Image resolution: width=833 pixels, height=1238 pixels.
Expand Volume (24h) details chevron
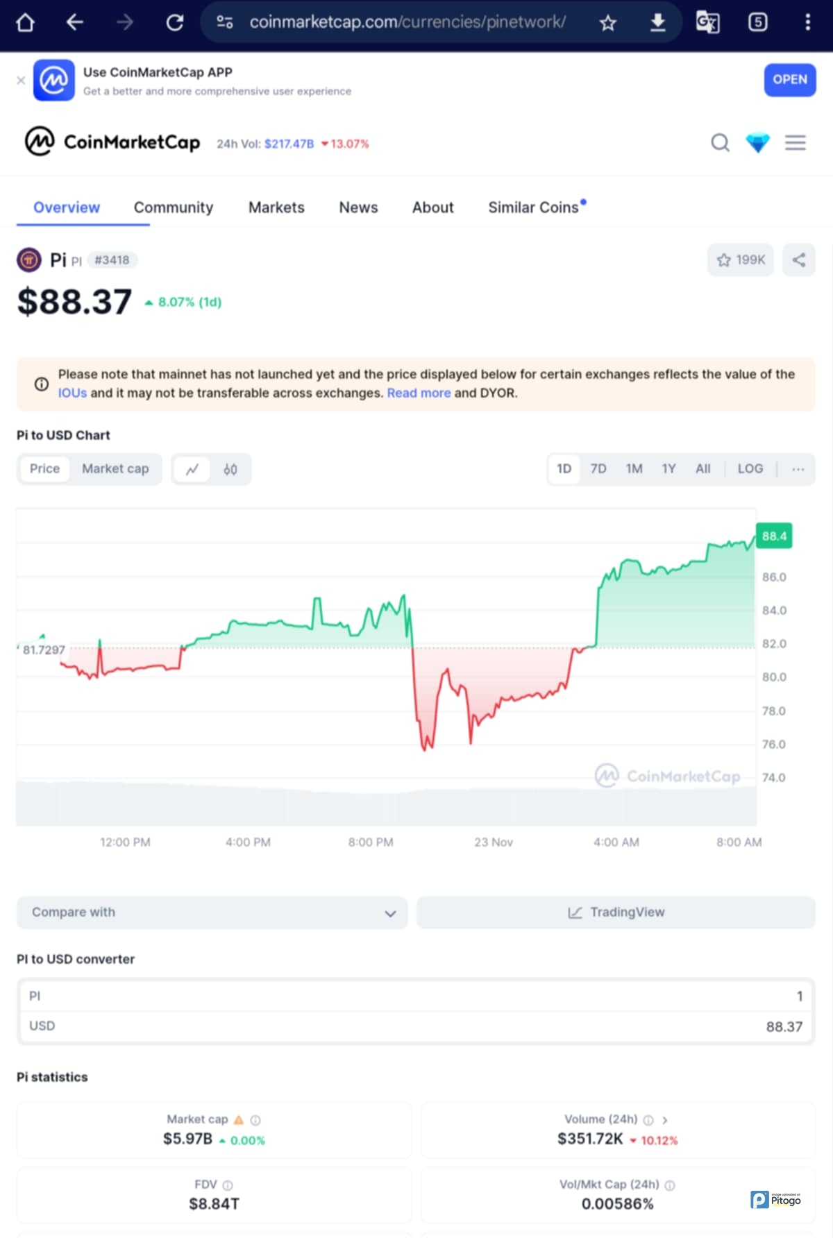point(664,1120)
